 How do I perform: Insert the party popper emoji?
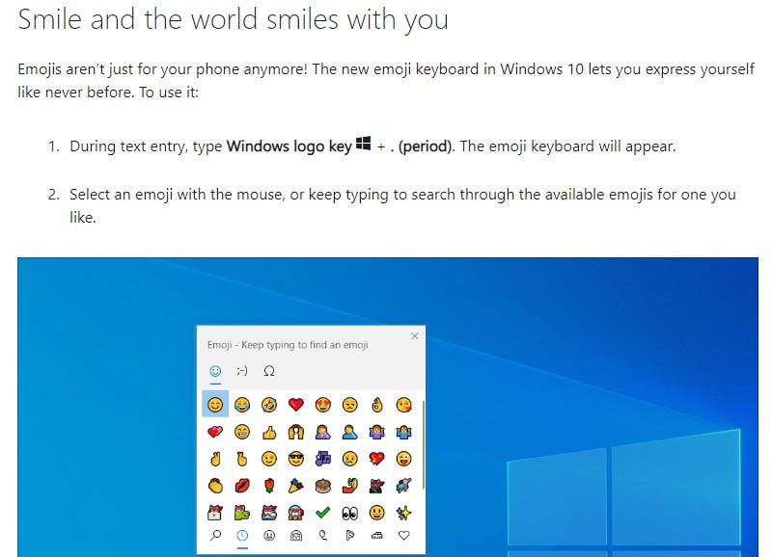pos(296,486)
